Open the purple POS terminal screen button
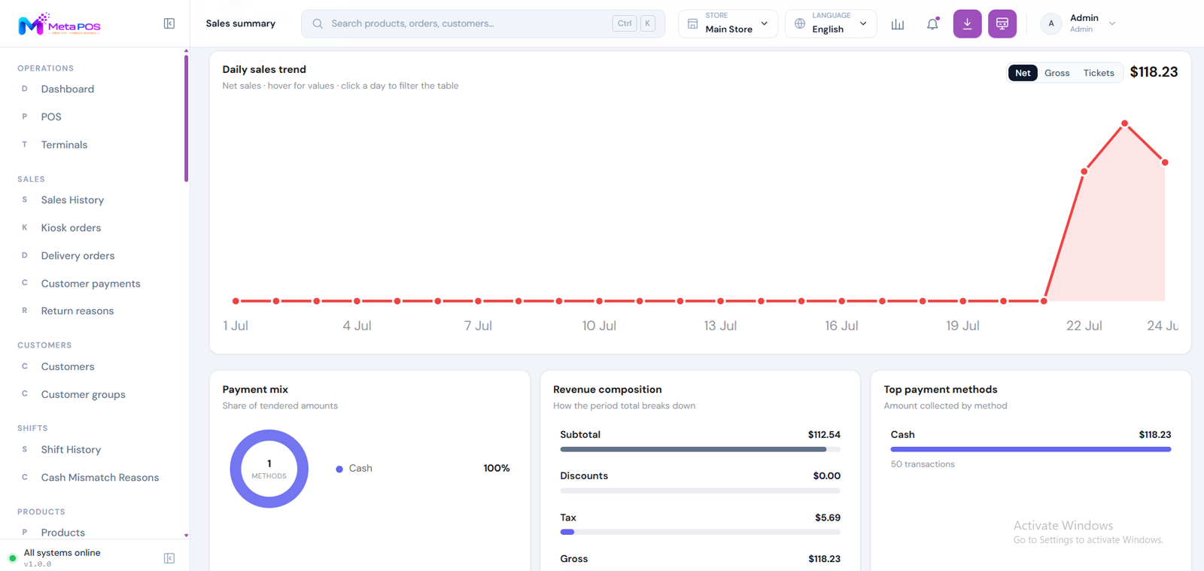Image resolution: width=1204 pixels, height=571 pixels. pyautogui.click(x=1002, y=24)
